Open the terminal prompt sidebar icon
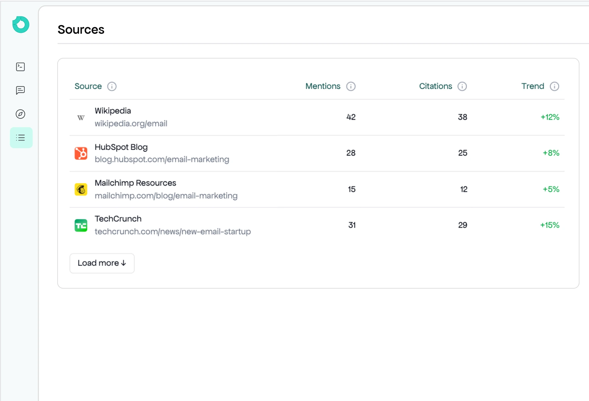The image size is (589, 401). tap(20, 67)
